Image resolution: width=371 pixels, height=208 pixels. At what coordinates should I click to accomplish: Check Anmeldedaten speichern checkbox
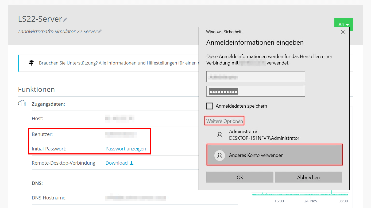click(x=210, y=106)
